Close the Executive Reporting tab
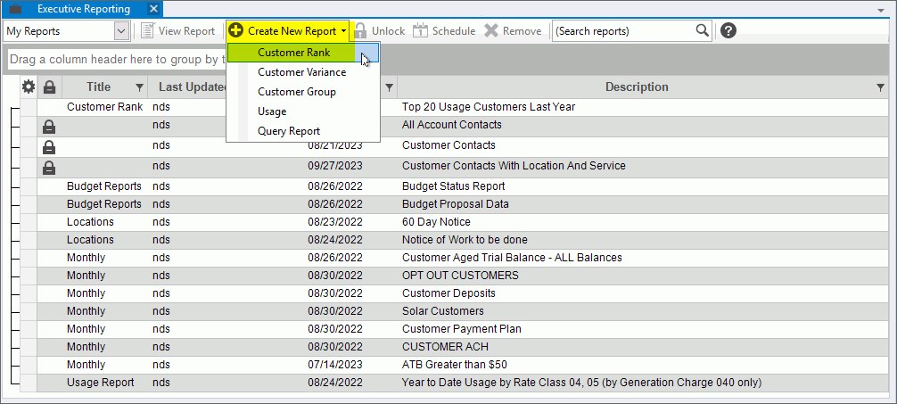Image resolution: width=897 pixels, height=404 pixels. (154, 9)
